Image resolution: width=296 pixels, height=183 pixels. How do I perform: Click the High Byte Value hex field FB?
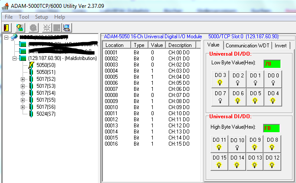(x=271, y=128)
